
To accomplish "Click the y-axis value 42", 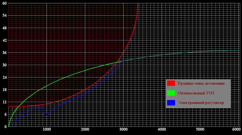I will tap(4, 40).
